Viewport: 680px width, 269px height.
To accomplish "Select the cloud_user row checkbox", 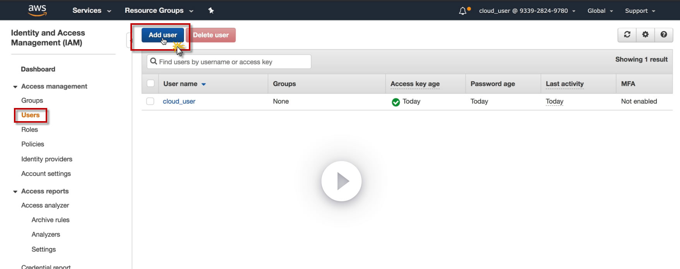I will [x=150, y=101].
